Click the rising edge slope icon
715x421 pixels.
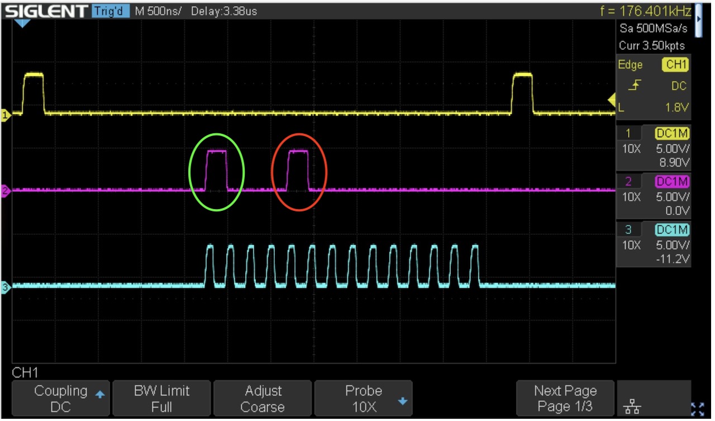click(636, 86)
